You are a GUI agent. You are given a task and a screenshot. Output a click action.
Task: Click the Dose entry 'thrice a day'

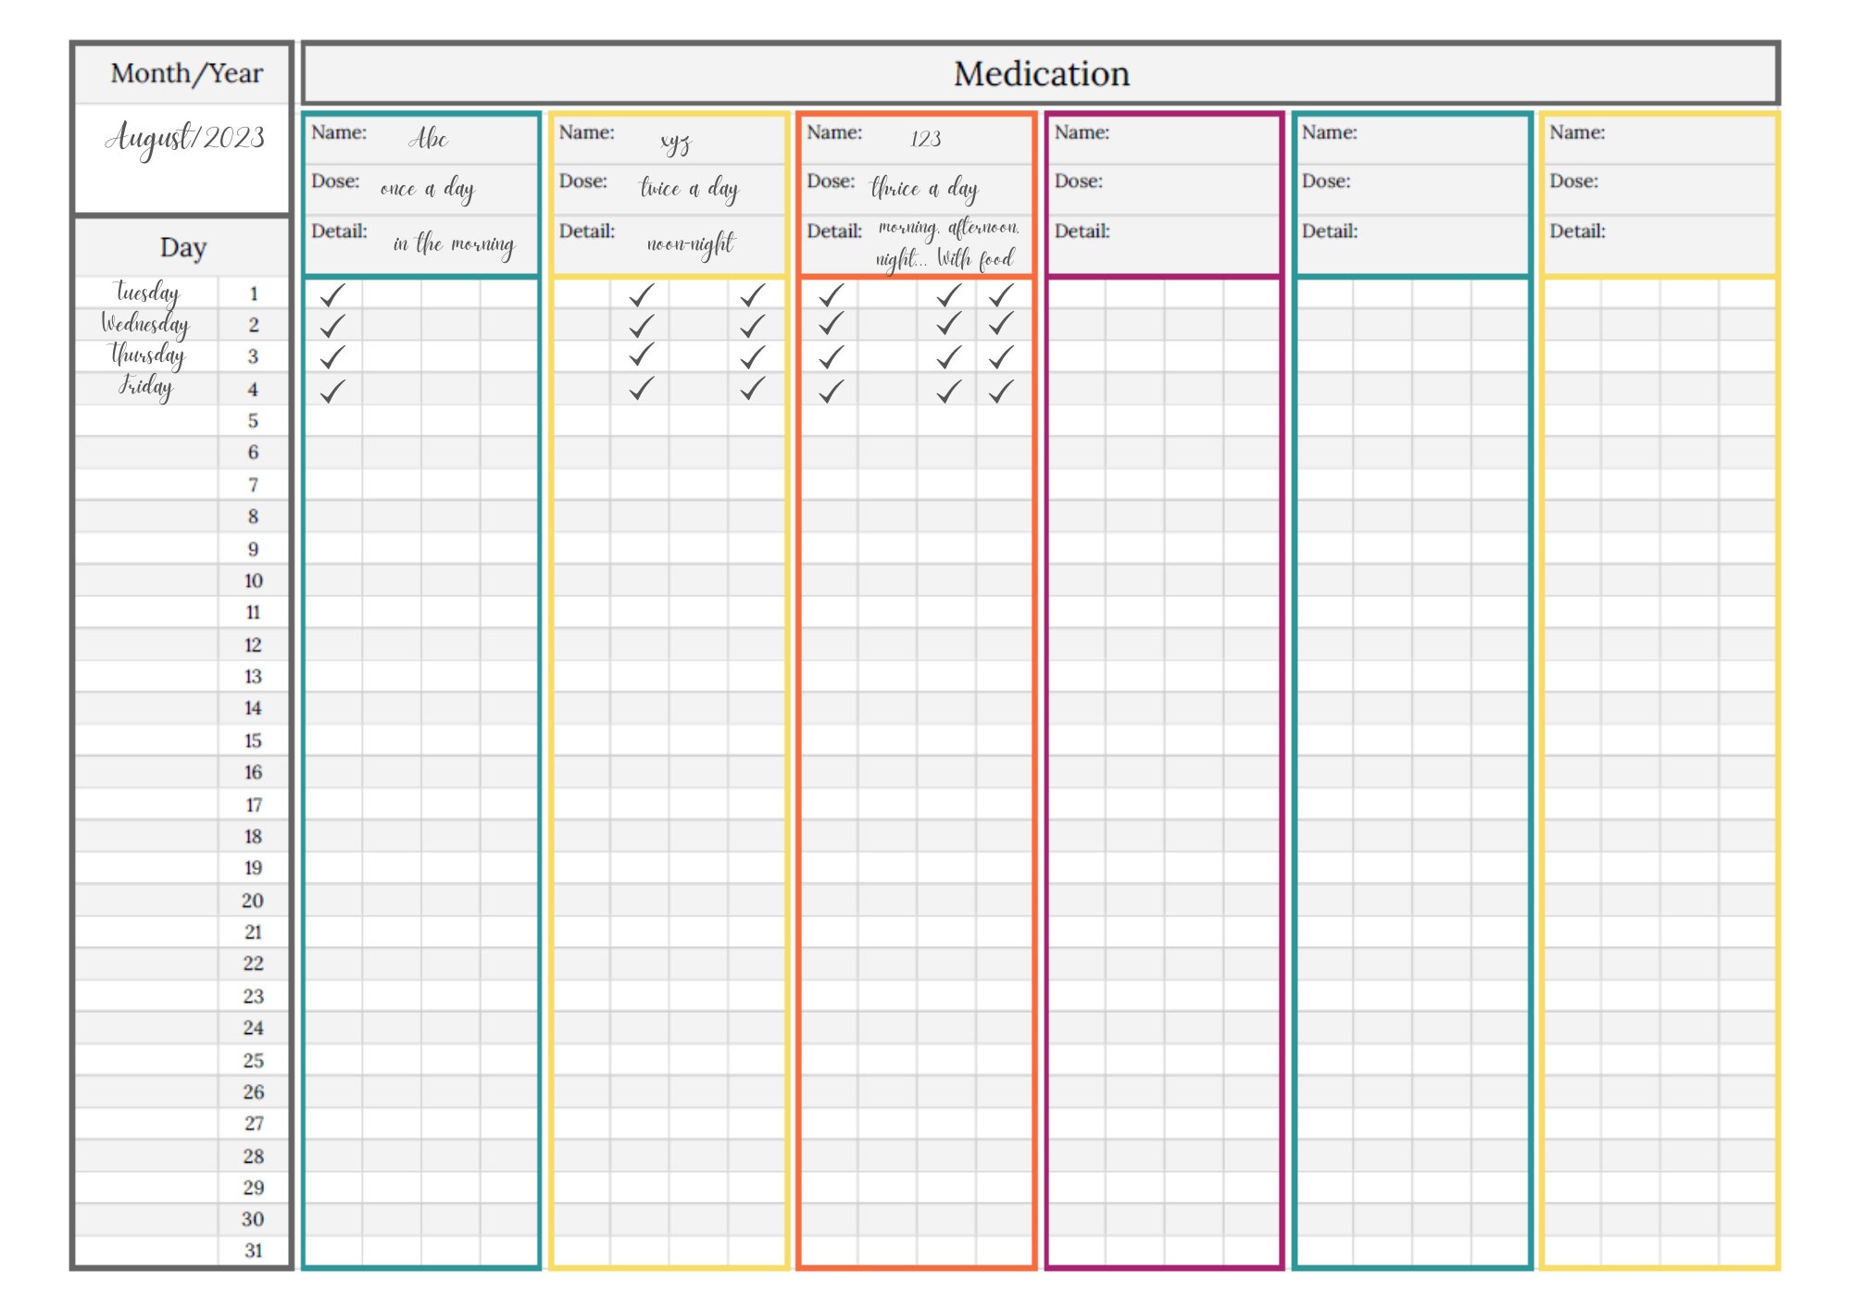pyautogui.click(x=926, y=188)
